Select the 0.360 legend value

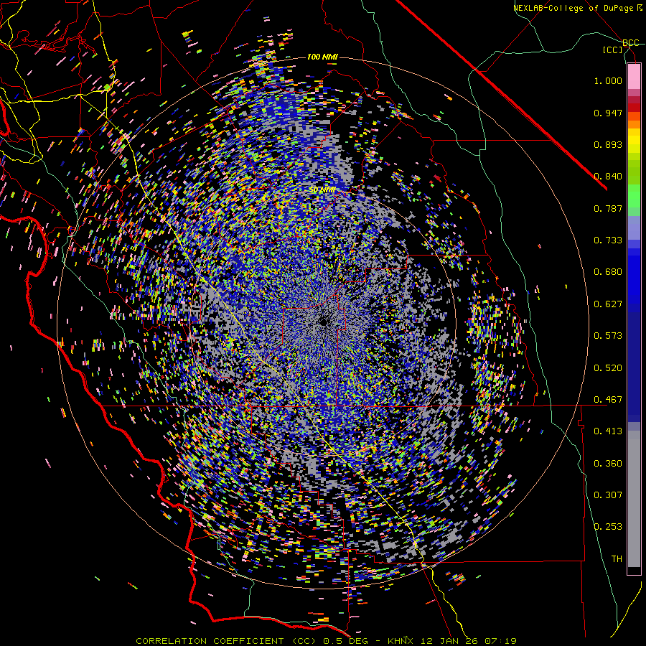(x=608, y=464)
